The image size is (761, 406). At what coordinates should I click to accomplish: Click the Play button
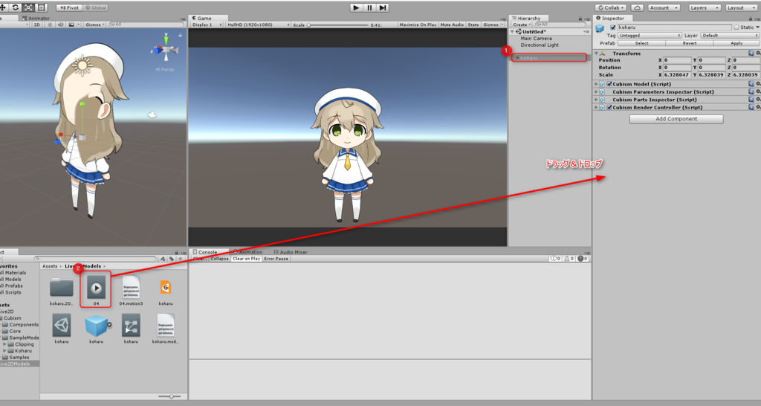coord(356,7)
